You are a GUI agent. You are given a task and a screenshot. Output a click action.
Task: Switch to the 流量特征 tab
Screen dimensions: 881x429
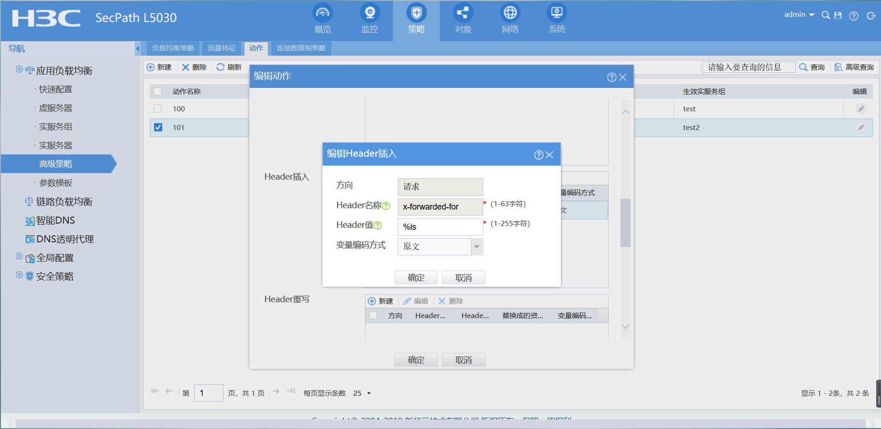pyautogui.click(x=222, y=48)
